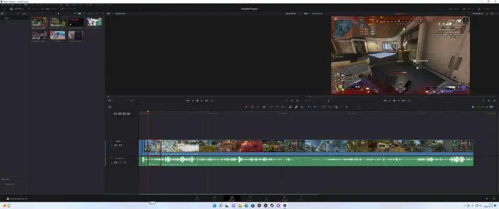Jump to first frame in timeline viewer
The height and width of the screenshot is (209, 499).
point(385,100)
